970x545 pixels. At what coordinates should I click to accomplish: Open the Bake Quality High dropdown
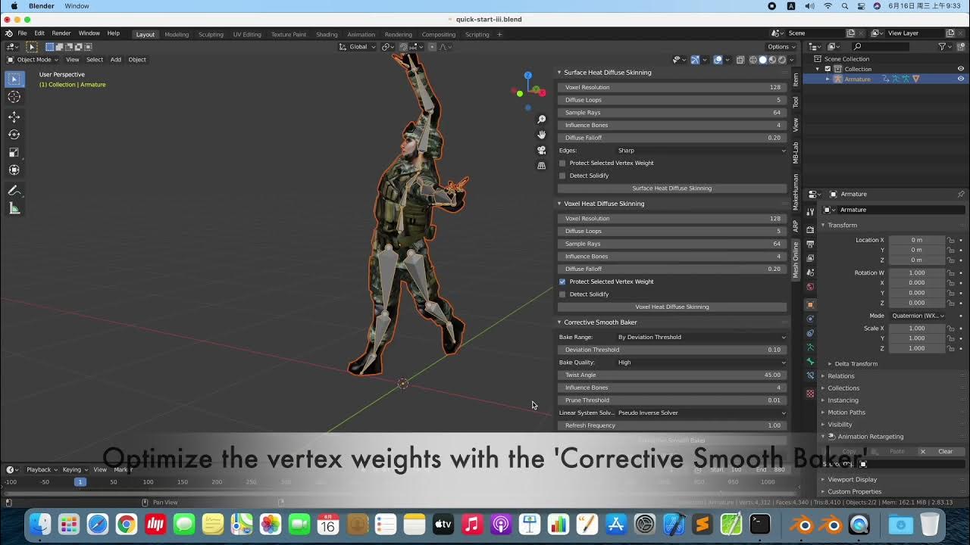pos(701,363)
